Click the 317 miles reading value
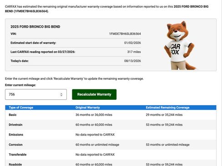The width and height of the screenshot is (222, 166). [134, 52]
